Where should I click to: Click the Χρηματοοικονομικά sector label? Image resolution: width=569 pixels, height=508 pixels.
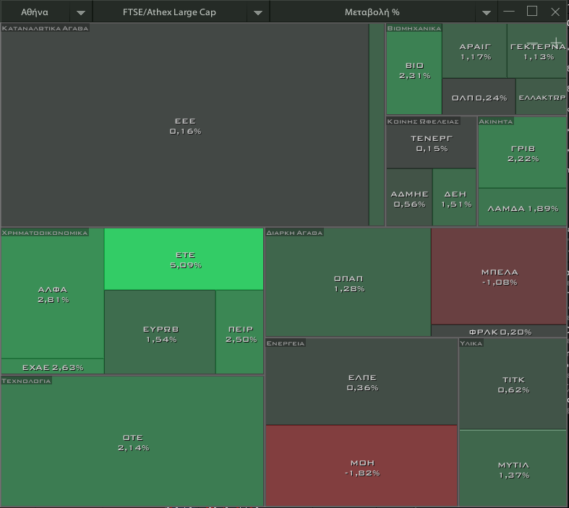click(x=45, y=233)
